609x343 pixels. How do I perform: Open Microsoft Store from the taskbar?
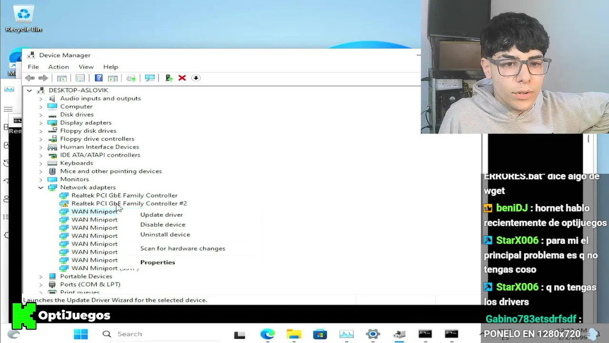[x=320, y=334]
